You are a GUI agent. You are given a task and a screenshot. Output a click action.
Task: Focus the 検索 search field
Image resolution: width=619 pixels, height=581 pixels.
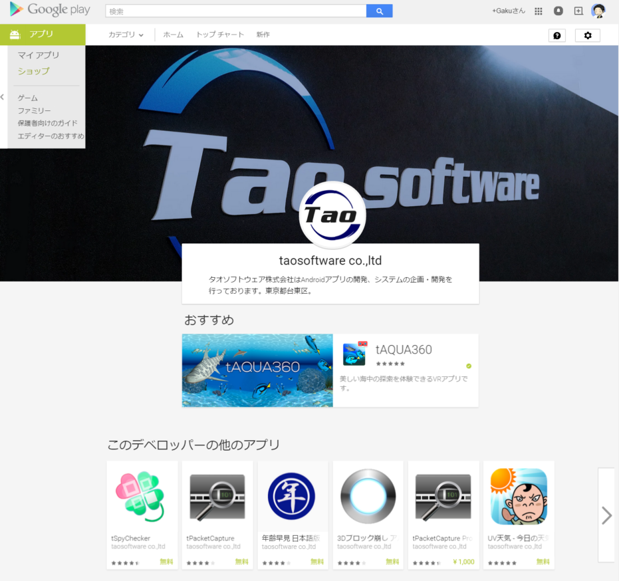(236, 11)
